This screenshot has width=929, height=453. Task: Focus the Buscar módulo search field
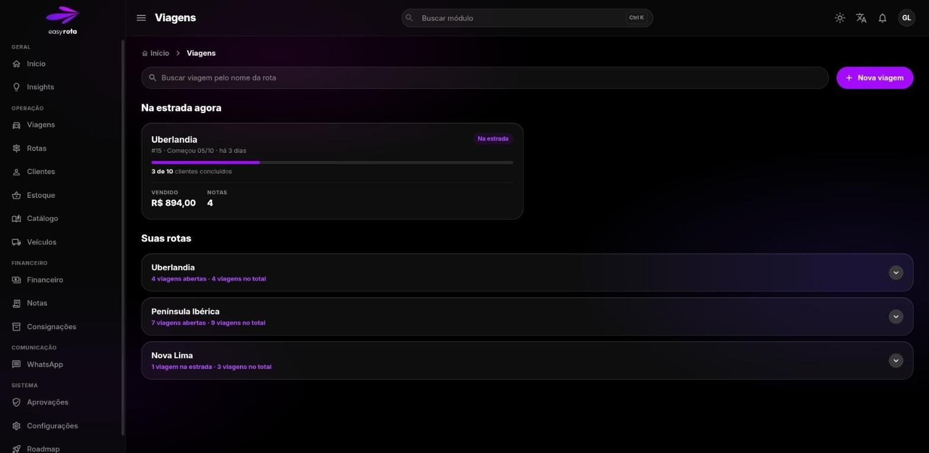(527, 18)
